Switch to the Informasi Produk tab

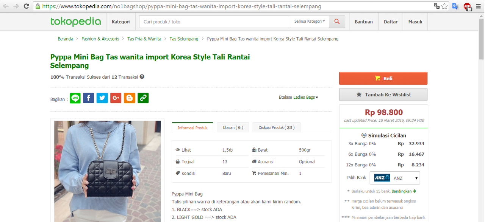tap(192, 127)
